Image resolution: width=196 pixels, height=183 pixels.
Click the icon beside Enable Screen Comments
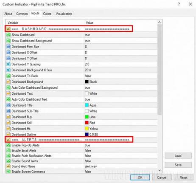pos(8,172)
